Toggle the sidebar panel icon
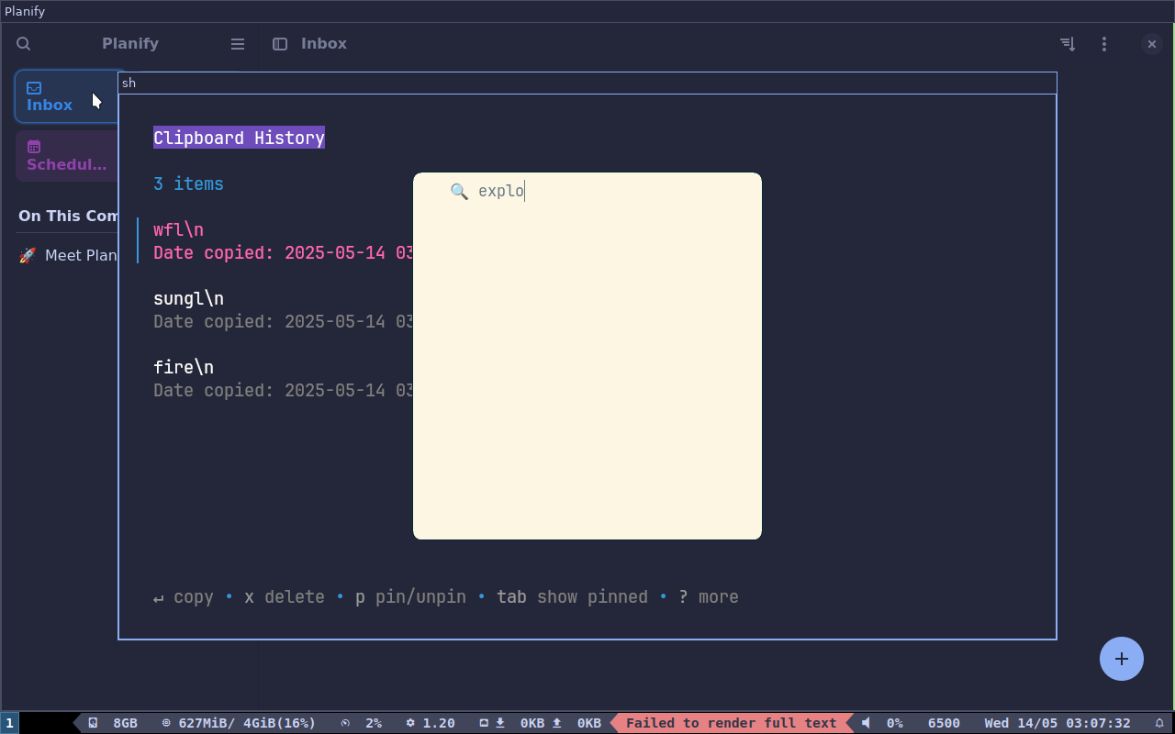Screen dimensions: 1175x734 click(x=280, y=44)
